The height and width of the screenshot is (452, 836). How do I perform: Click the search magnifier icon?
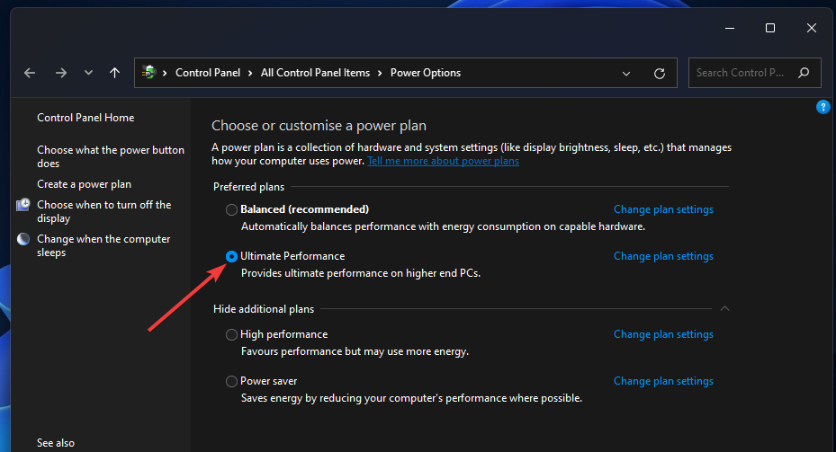coord(804,73)
